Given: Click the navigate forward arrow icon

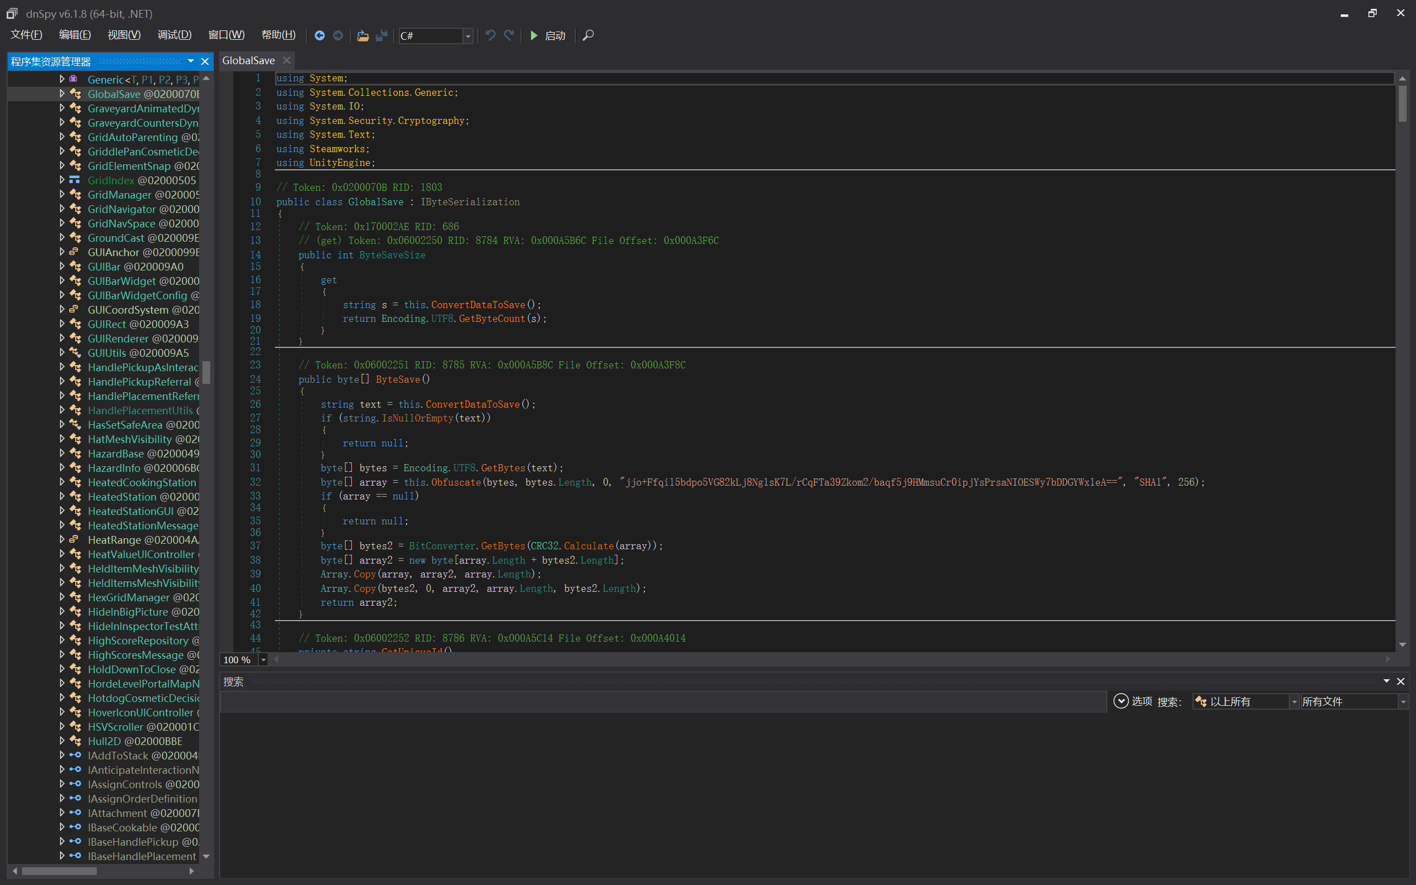Looking at the screenshot, I should click(x=337, y=36).
